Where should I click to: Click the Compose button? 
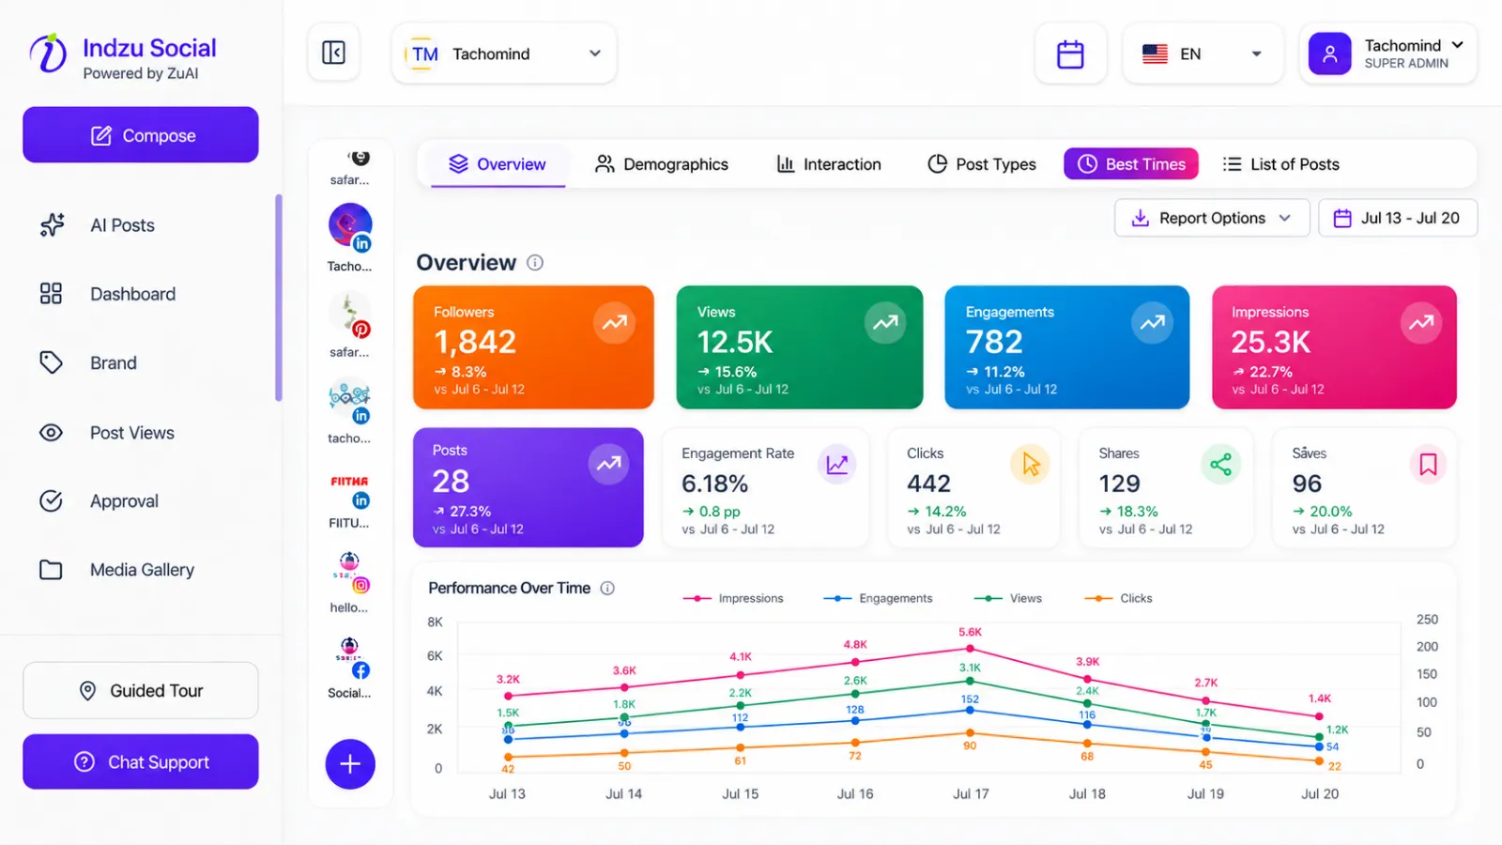(x=141, y=135)
